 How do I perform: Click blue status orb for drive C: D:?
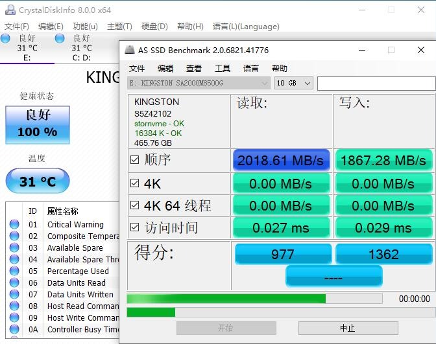[x=60, y=38]
